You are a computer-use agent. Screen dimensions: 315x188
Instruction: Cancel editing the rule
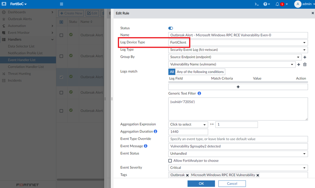coord(232,184)
